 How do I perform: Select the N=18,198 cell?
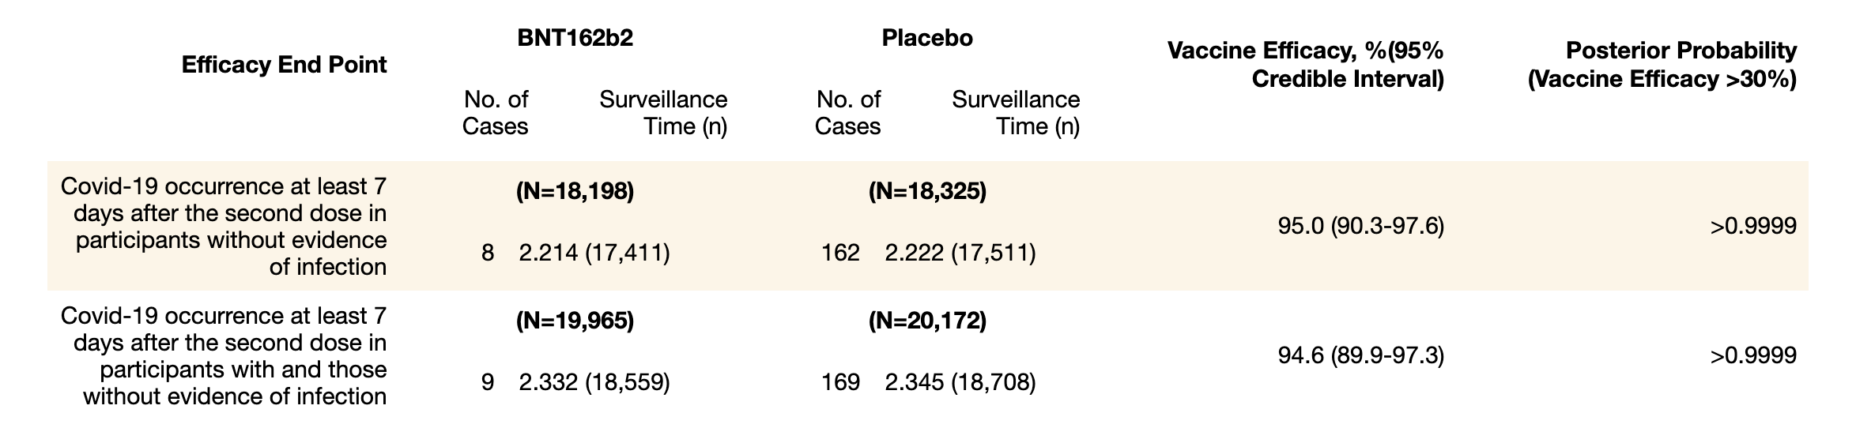tap(575, 192)
